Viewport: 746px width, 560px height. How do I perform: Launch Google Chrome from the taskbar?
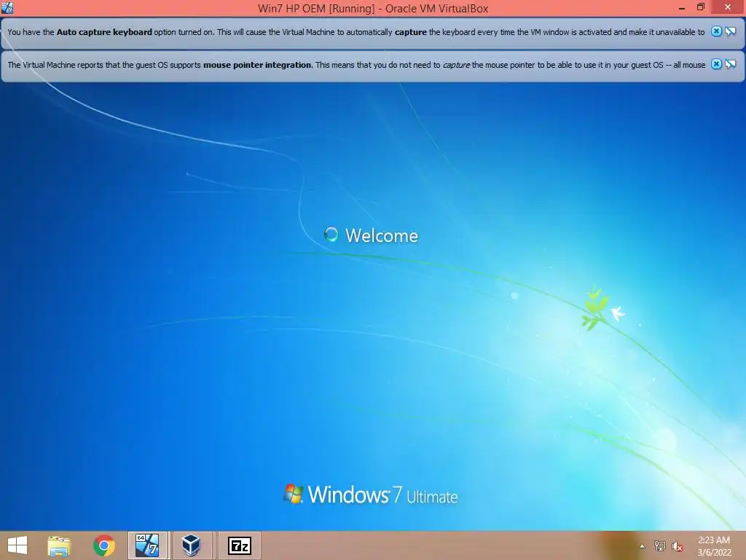[x=103, y=545]
